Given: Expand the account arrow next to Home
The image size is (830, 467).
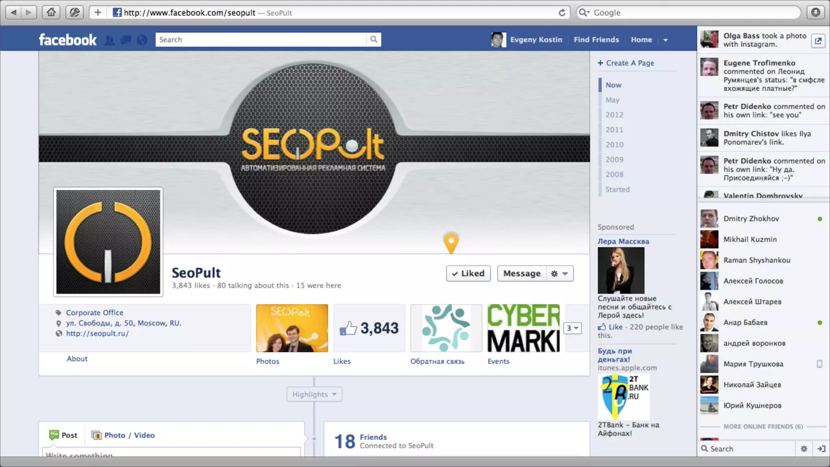Looking at the screenshot, I should pyautogui.click(x=665, y=40).
